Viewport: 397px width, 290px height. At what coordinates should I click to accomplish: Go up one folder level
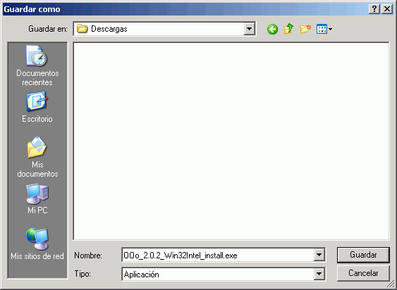pyautogui.click(x=288, y=30)
